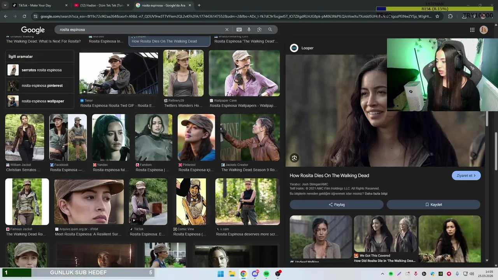Open the William Jacket image result
498x280 pixels.
25,137
